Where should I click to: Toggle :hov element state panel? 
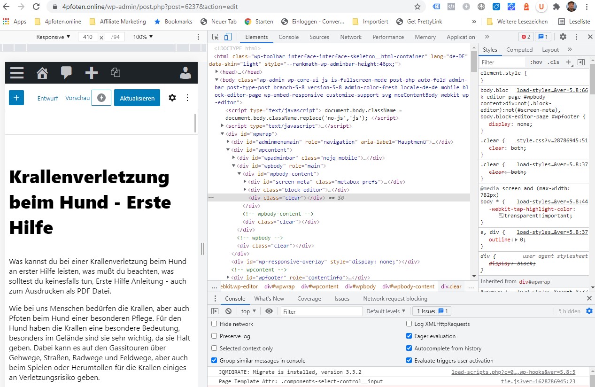(x=536, y=62)
